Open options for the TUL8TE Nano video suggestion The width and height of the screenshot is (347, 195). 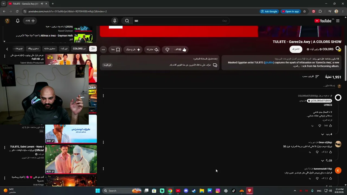pos(5,148)
